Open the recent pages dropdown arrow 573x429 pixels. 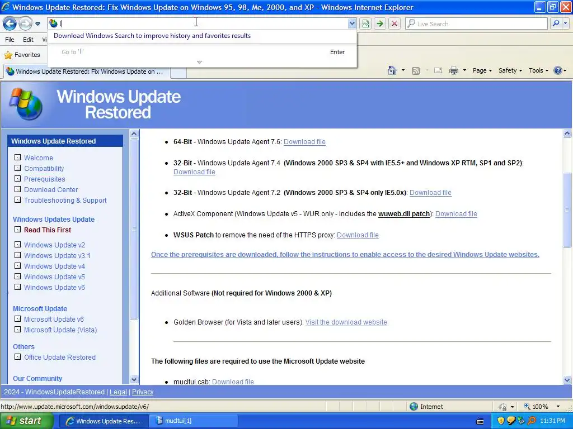pyautogui.click(x=37, y=24)
